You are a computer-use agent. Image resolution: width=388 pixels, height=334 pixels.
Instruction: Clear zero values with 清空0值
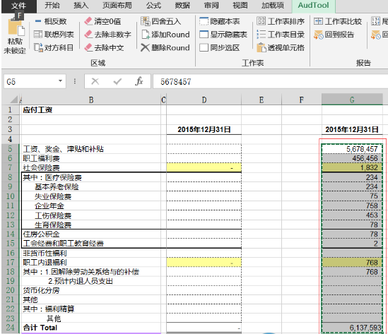click(102, 21)
